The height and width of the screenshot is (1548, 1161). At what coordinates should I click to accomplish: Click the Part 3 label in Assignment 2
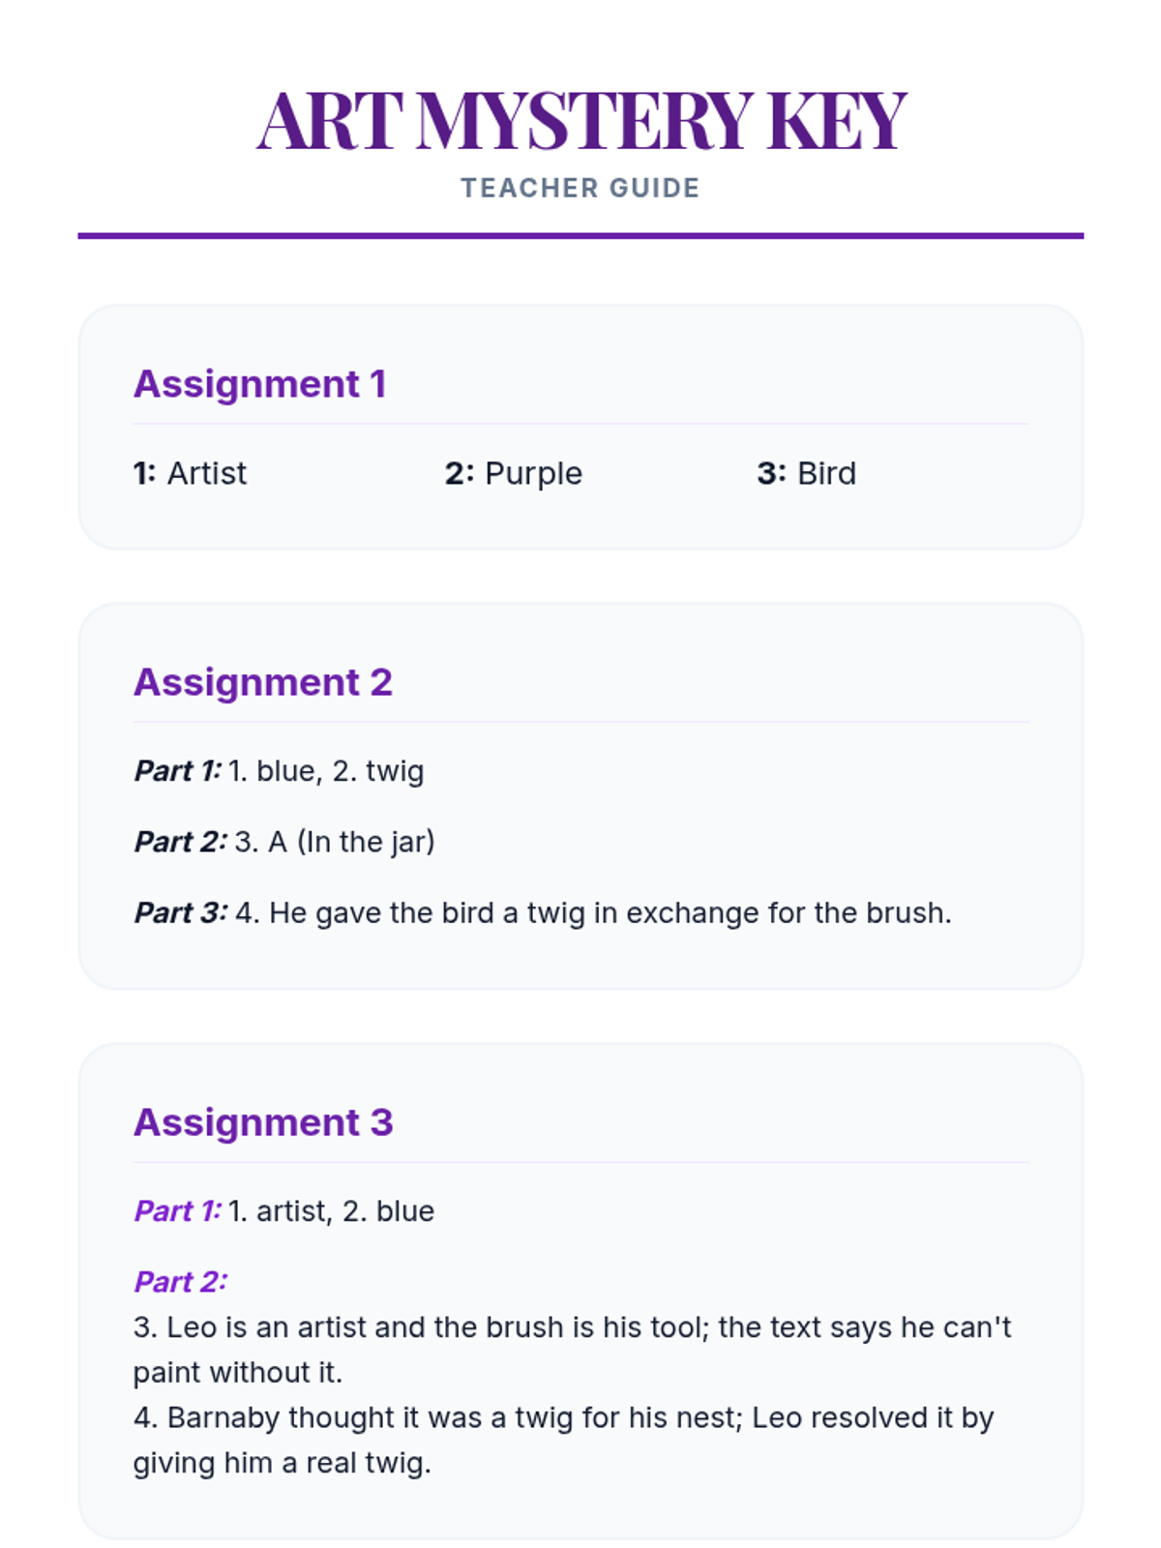point(181,912)
